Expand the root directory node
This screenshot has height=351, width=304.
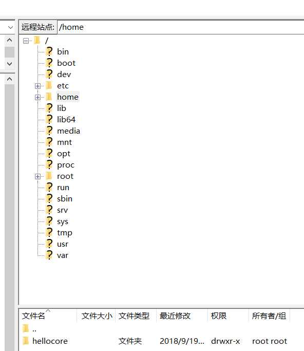[37, 177]
